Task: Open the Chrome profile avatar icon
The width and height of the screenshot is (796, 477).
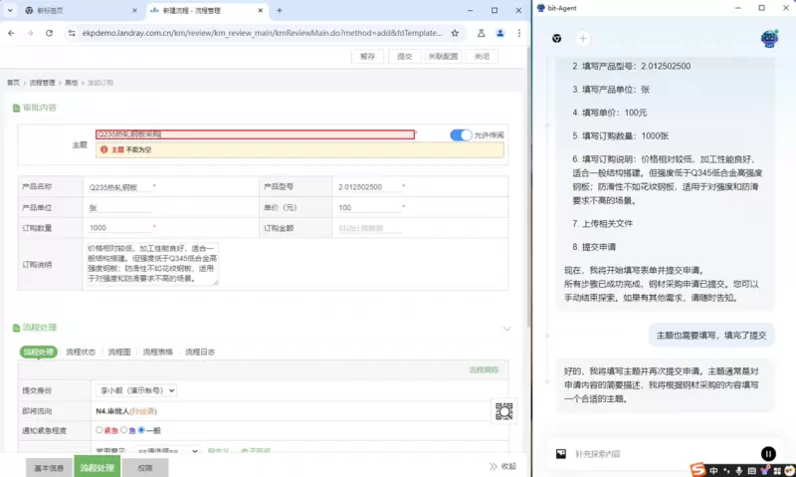Action: click(x=499, y=33)
